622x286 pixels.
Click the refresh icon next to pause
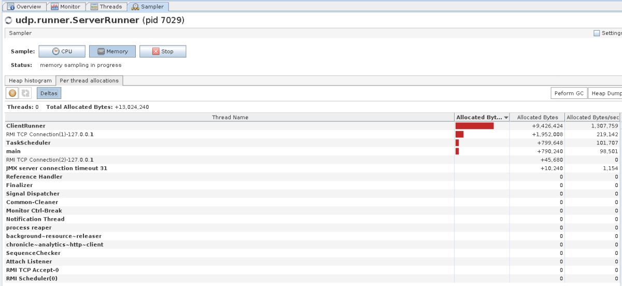(25, 93)
